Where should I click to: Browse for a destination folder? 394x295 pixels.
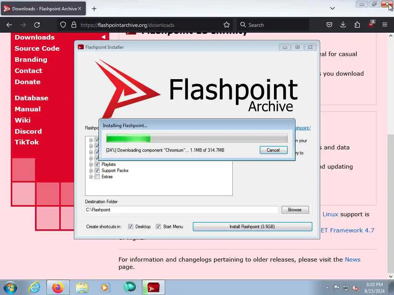coord(295,210)
